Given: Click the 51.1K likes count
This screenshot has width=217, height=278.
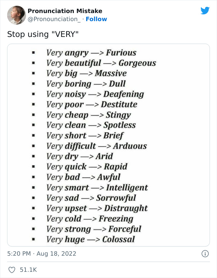Looking at the screenshot, I should [x=28, y=270].
